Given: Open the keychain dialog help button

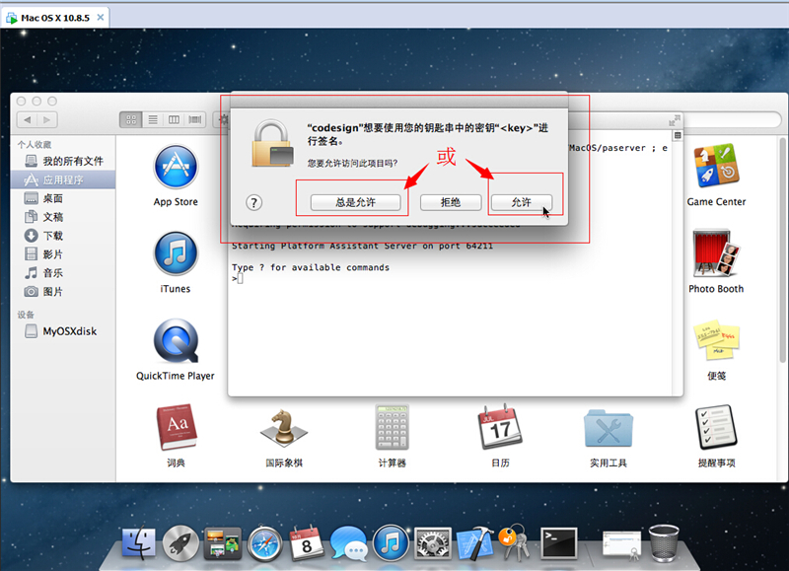Looking at the screenshot, I should coord(254,203).
